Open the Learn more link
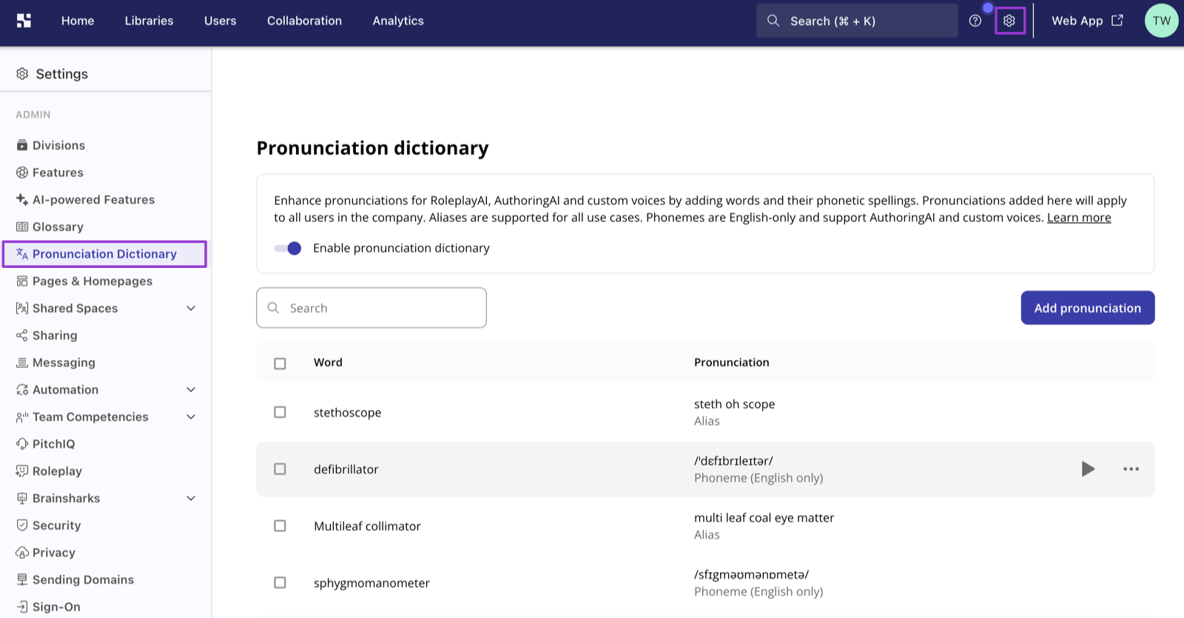1184x618 pixels. coord(1079,218)
